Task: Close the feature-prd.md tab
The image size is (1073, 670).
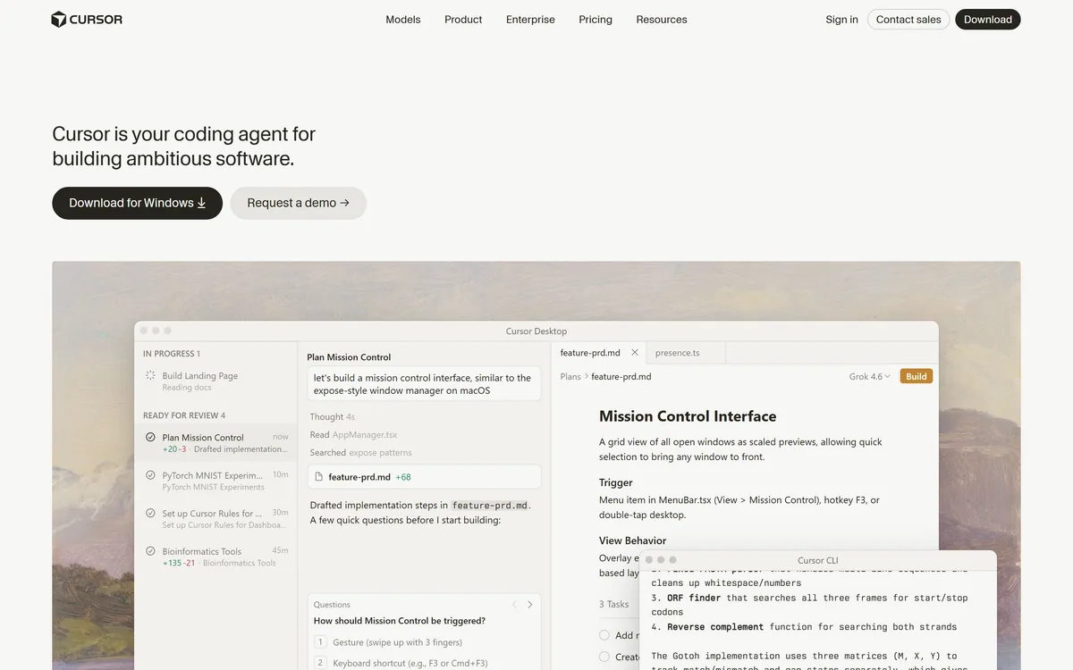Action: tap(635, 353)
